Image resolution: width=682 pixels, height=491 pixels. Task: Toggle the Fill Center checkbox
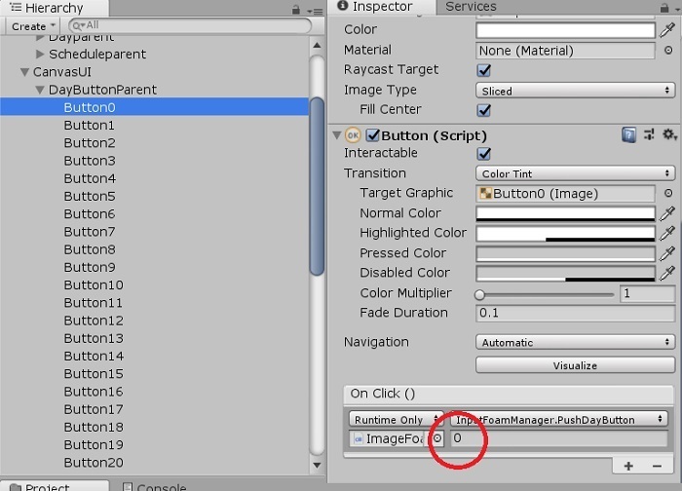coord(483,109)
